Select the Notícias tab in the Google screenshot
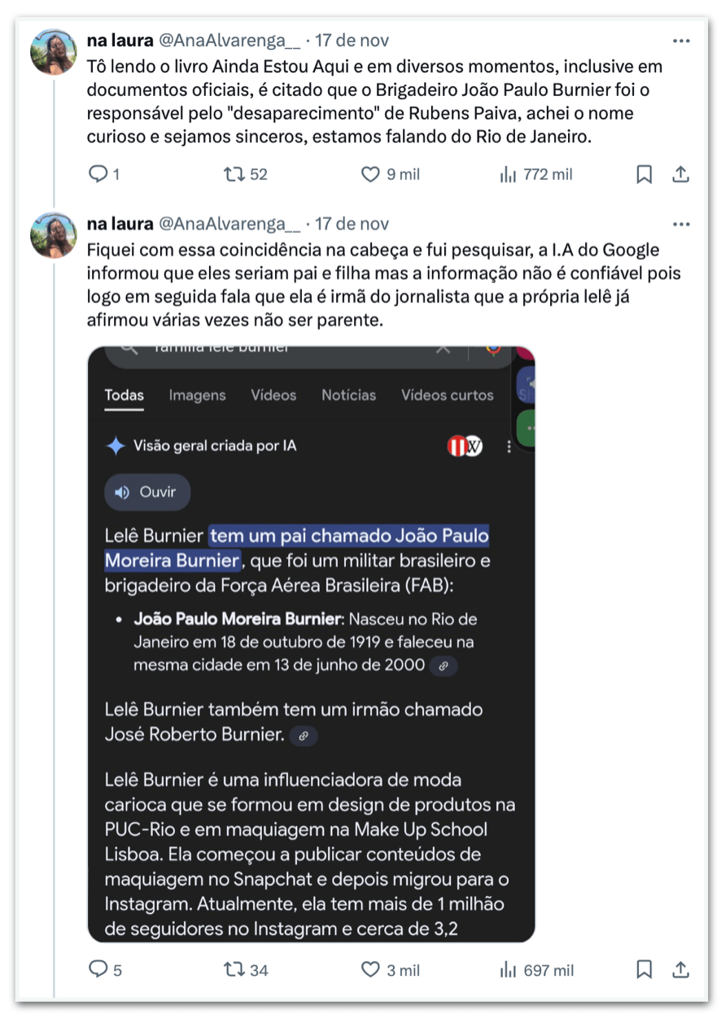Viewport: 721px width, 1019px height. point(348,396)
